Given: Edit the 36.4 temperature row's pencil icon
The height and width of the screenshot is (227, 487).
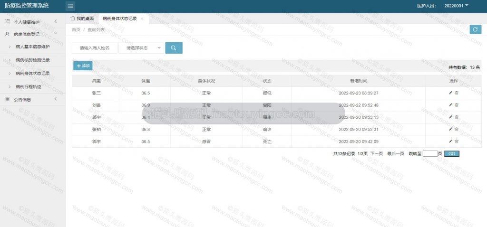Looking at the screenshot, I should (x=450, y=117).
